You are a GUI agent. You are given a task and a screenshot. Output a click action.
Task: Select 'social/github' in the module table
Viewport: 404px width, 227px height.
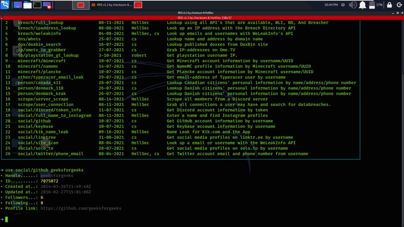[34, 121]
